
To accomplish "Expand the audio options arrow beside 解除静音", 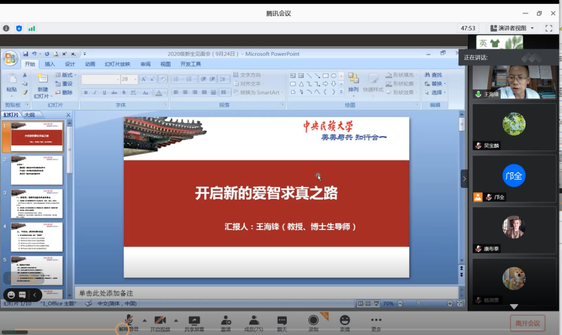I will [x=144, y=320].
